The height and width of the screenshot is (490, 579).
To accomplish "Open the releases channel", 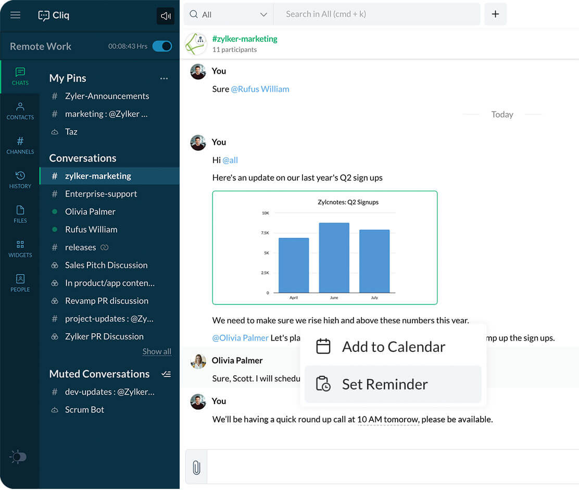I will coord(81,248).
